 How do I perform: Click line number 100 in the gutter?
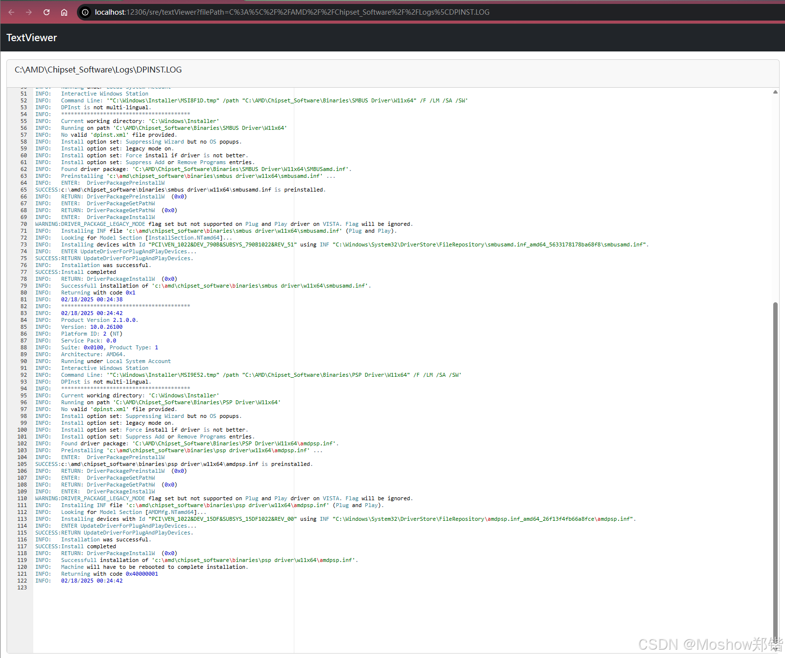coord(22,430)
